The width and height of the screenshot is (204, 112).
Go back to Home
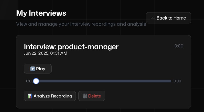pos(168,18)
